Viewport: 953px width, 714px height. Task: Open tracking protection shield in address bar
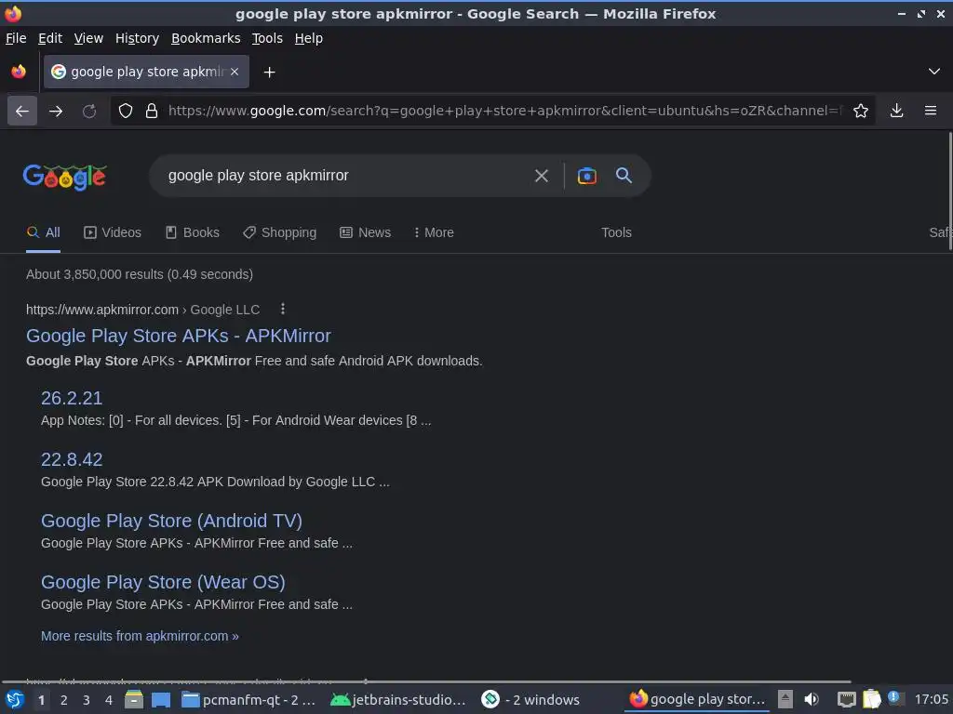point(126,111)
